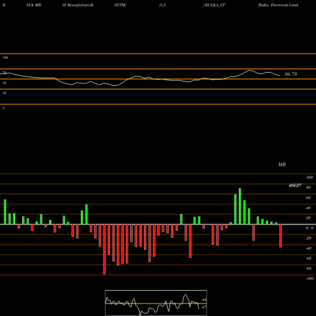
Task: Open the mini line chart thumbnail at the bottom
Action: [x=156, y=303]
